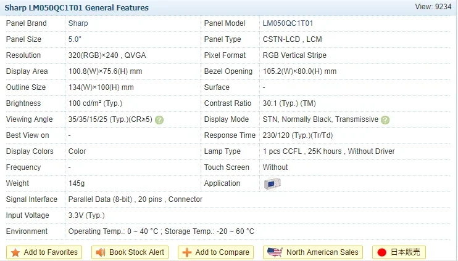The height and width of the screenshot is (261, 458).
Task: Click the 1 pcs CCFL , 25K hours lamp value
Action: pos(302,151)
